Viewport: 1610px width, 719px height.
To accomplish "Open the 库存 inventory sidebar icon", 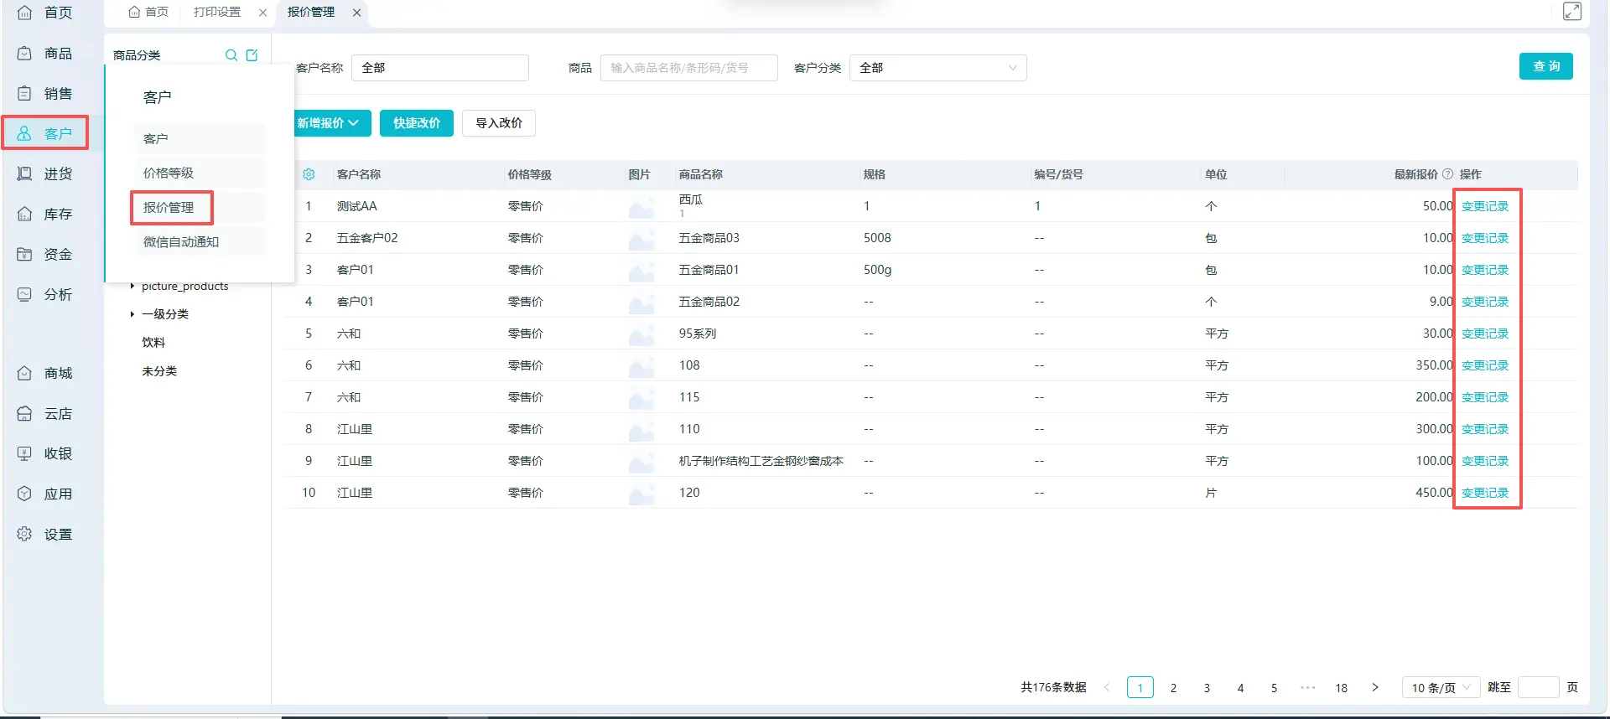I will (25, 214).
